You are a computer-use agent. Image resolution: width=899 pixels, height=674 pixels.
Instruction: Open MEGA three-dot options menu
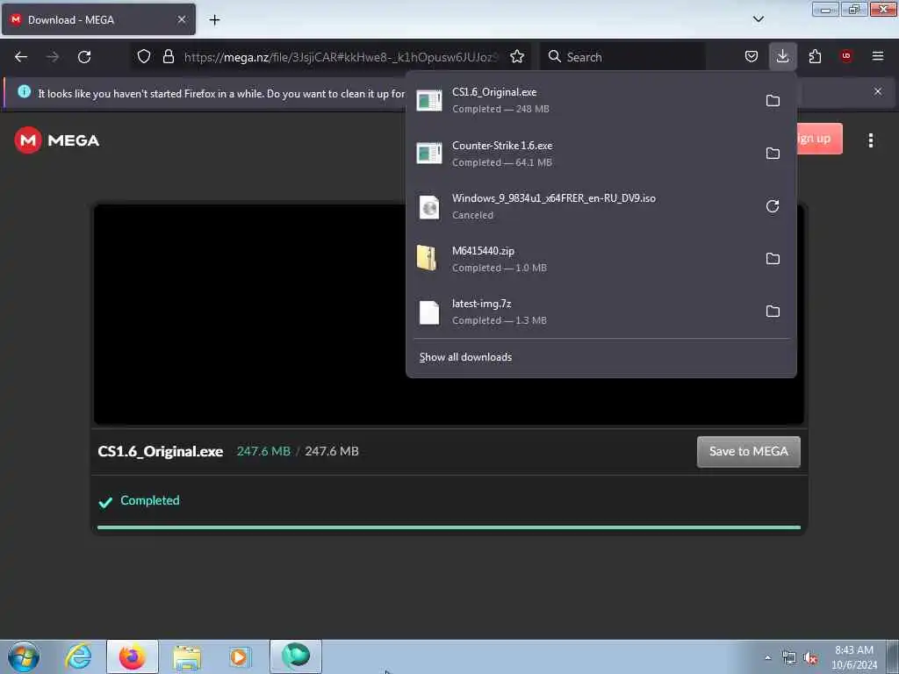pos(870,140)
